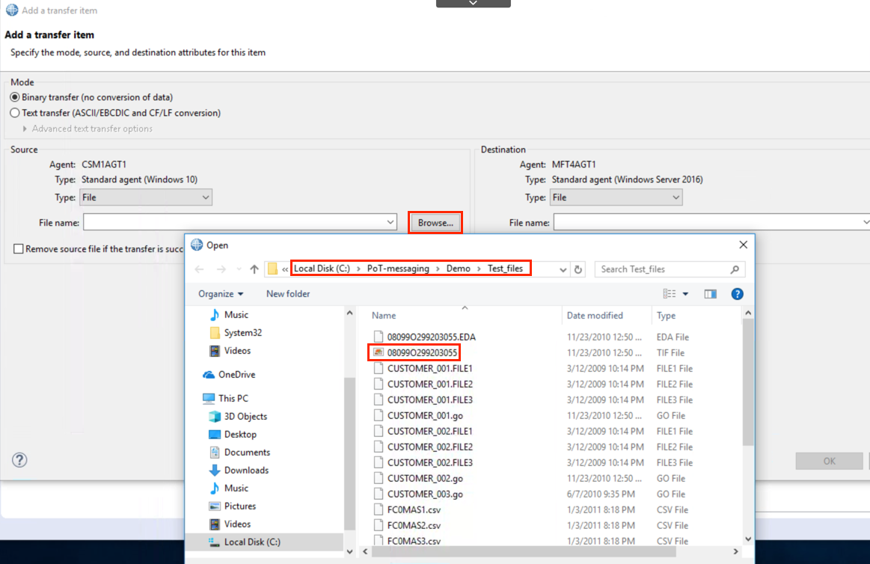The image size is (870, 564).
Task: Toggle the preview pane icon
Action: [x=710, y=294]
